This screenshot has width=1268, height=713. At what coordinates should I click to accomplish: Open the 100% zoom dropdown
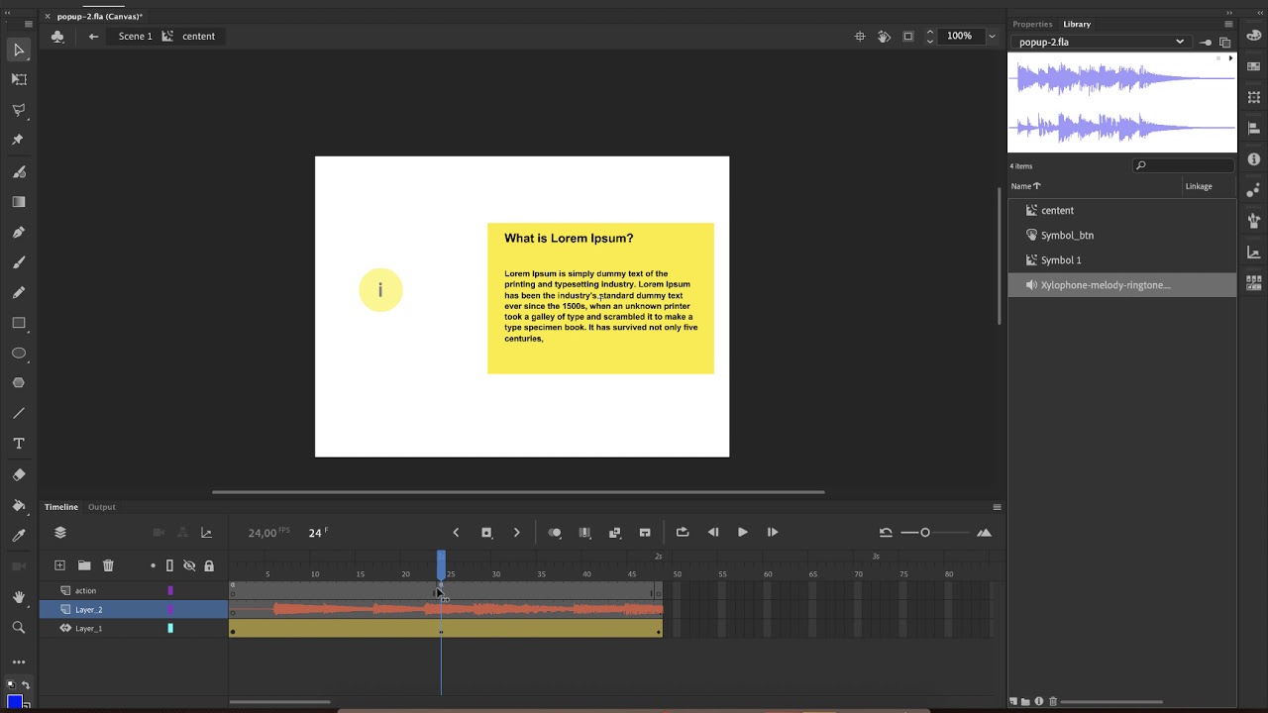[992, 37]
